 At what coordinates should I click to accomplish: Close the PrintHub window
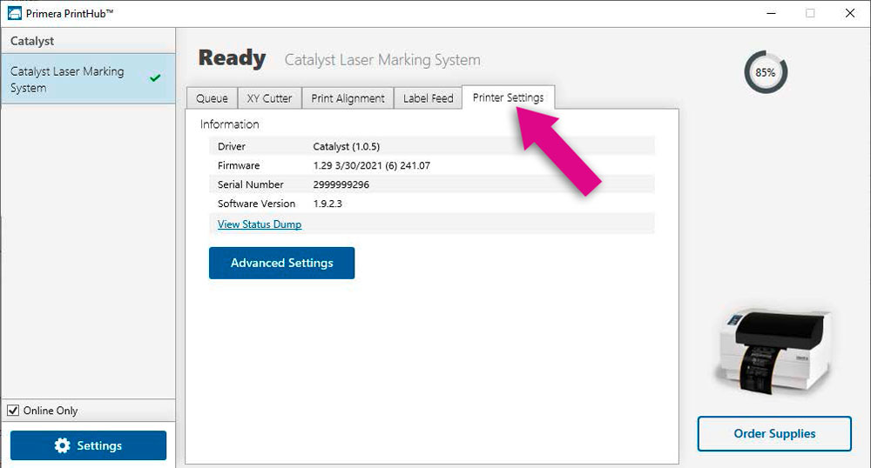[x=850, y=13]
